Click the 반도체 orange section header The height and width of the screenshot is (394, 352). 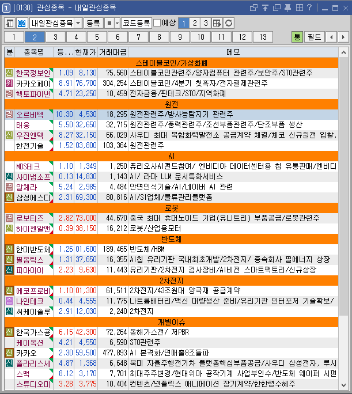[171, 239]
